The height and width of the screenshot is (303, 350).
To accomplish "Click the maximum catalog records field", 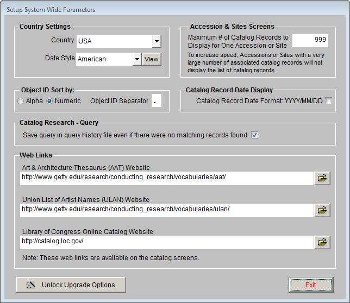I will (310, 41).
